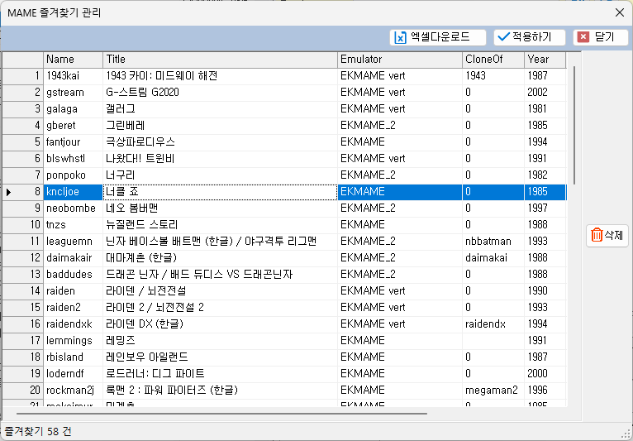The width and height of the screenshot is (633, 441).
Task: Click the Year column header
Action: [545, 60]
